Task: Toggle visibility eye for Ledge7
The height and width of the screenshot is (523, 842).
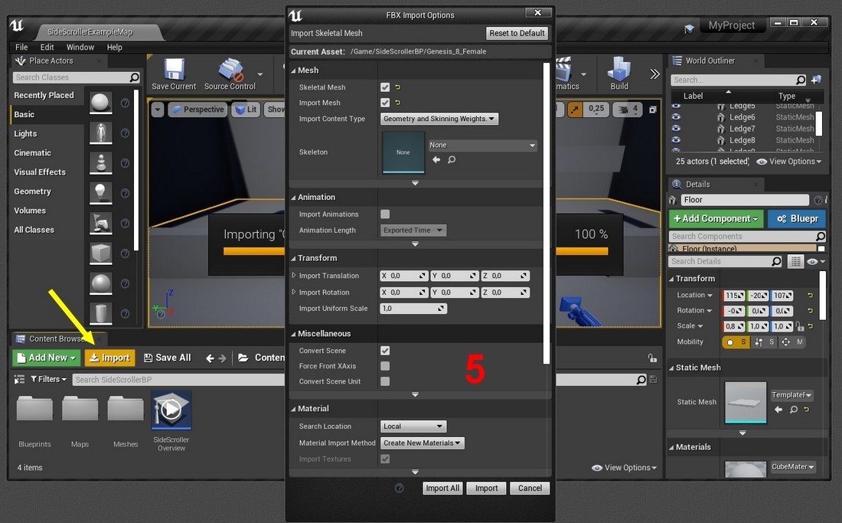Action: coord(676,129)
